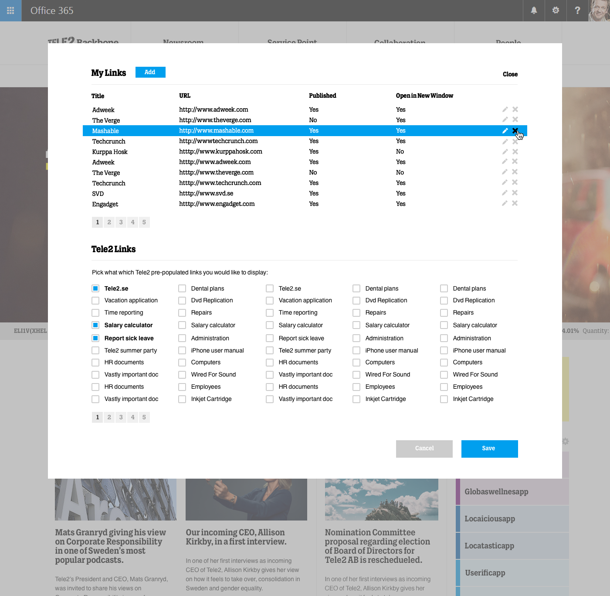Check Inkjet Cartridge in last column

444,399
